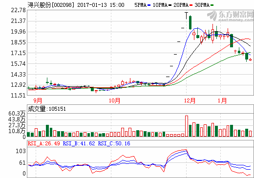Click the black 10PMA legend color swatch
This screenshot has width=254, height=178.
(170, 5)
